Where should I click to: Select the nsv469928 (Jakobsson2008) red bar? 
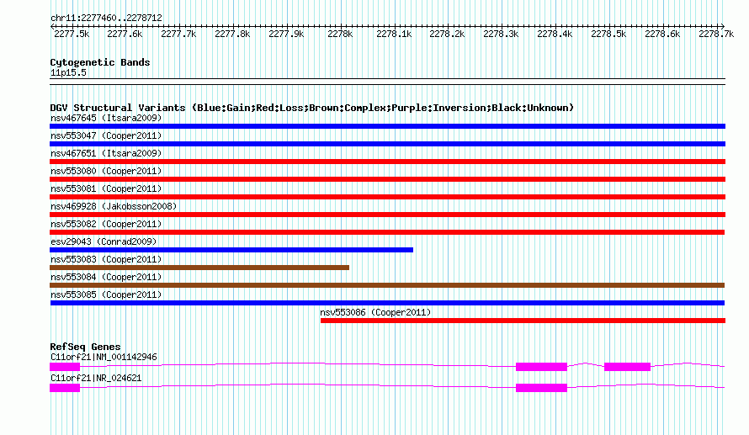[387, 215]
